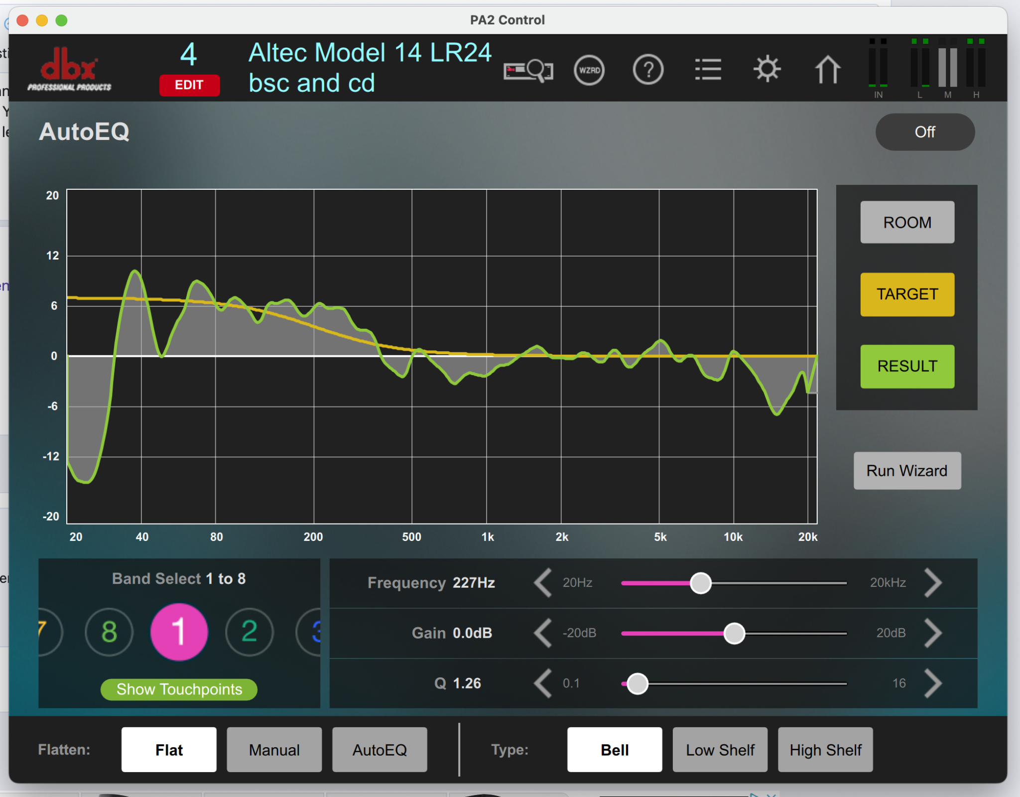Click preset number 4
This screenshot has width=1020, height=797.
pyautogui.click(x=189, y=54)
